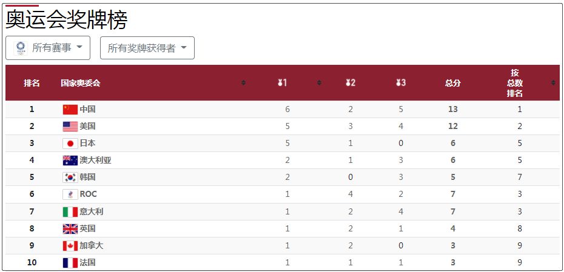Sort by gold medal column arrow
This screenshot has height=272, width=564.
(x=319, y=83)
